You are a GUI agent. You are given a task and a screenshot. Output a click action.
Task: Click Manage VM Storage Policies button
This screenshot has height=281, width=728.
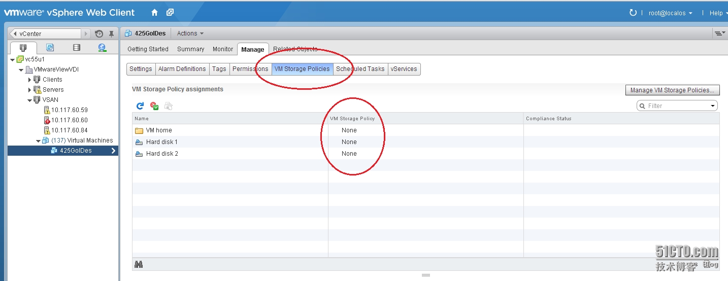tap(672, 90)
